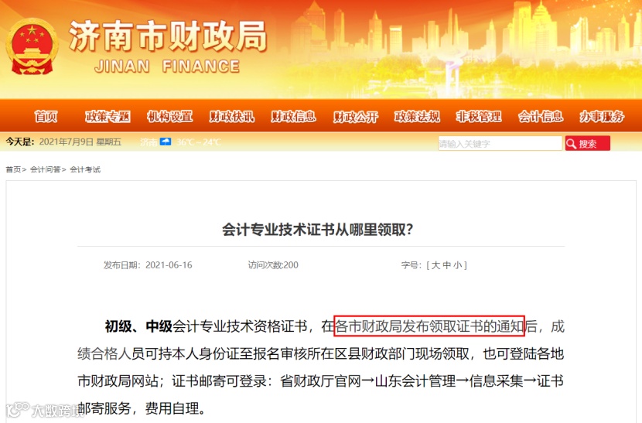Viewport: 642px width, 423px height.
Task: Open the 政策法规 menu
Action: pyautogui.click(x=417, y=117)
